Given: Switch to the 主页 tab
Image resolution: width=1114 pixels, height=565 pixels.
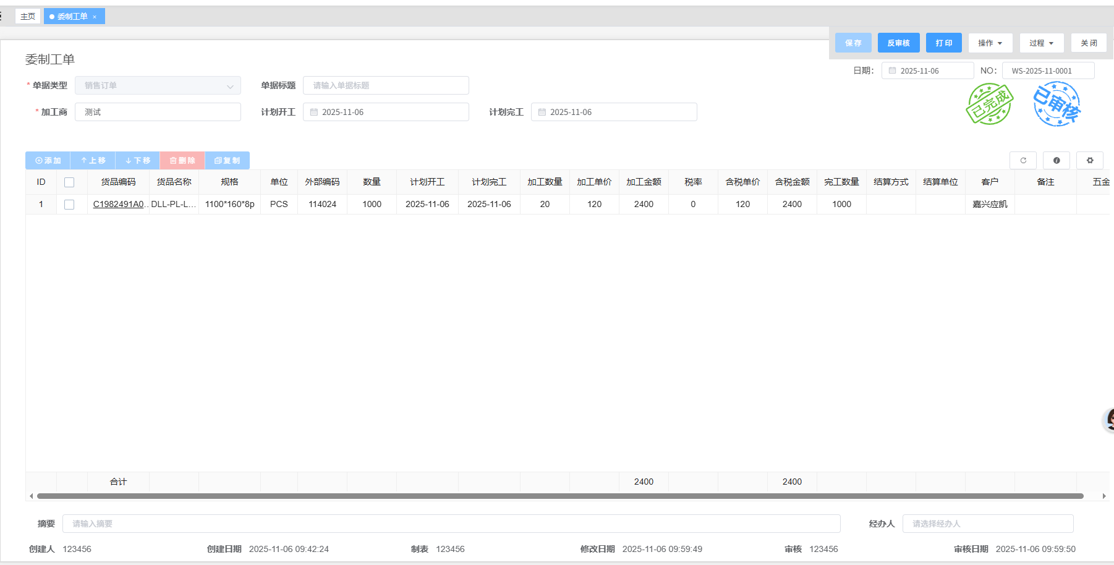Looking at the screenshot, I should pos(28,17).
